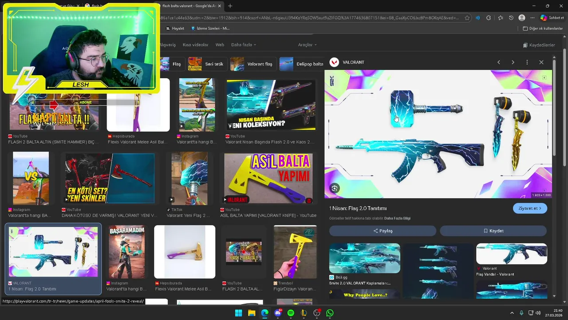This screenshot has width=568, height=320.
Task: Click the microphone icon in the system tray
Action: pos(521,313)
